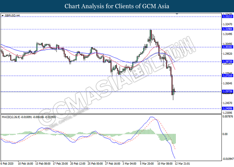Image resolution: width=234 pixels, height=167 pixels.
Task: Click the 25 Feb 00:00 time label
Action: pyautogui.click(x=95, y=164)
